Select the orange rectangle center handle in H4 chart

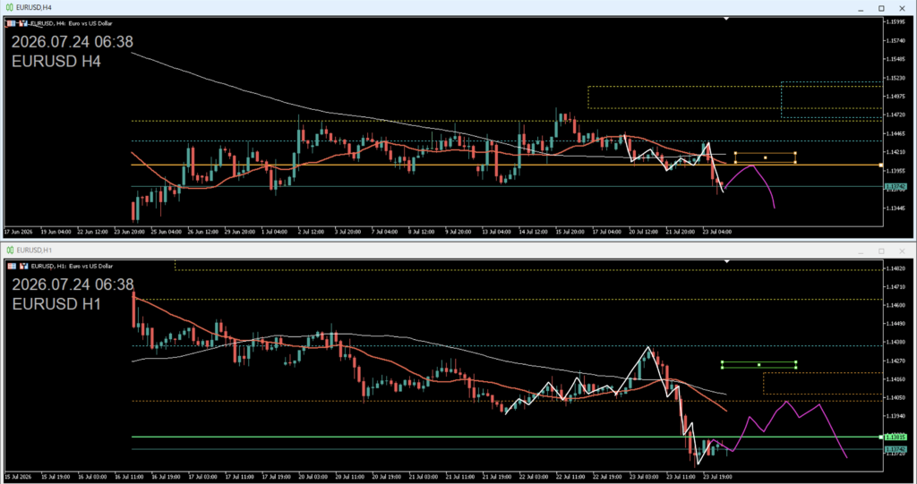(x=765, y=157)
